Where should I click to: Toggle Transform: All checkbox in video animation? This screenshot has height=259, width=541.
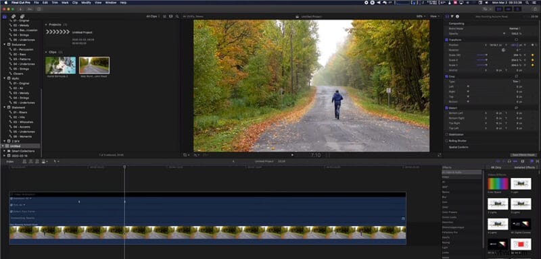11,198
